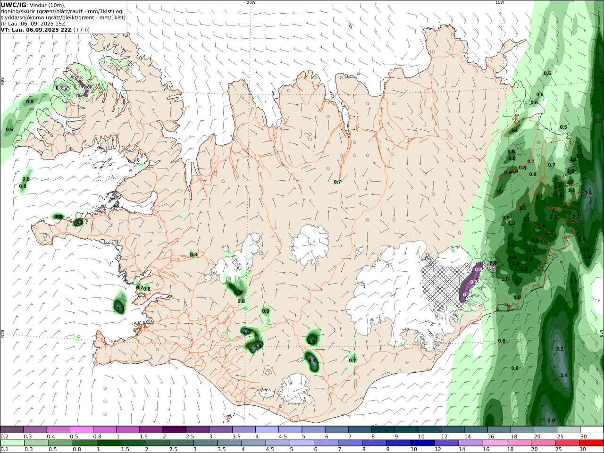Click the dark mauve 0.2 snow legend swatch
This screenshot has width=604, height=453.
pyautogui.click(x=12, y=430)
